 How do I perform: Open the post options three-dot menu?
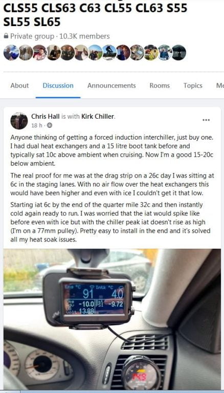206,120
